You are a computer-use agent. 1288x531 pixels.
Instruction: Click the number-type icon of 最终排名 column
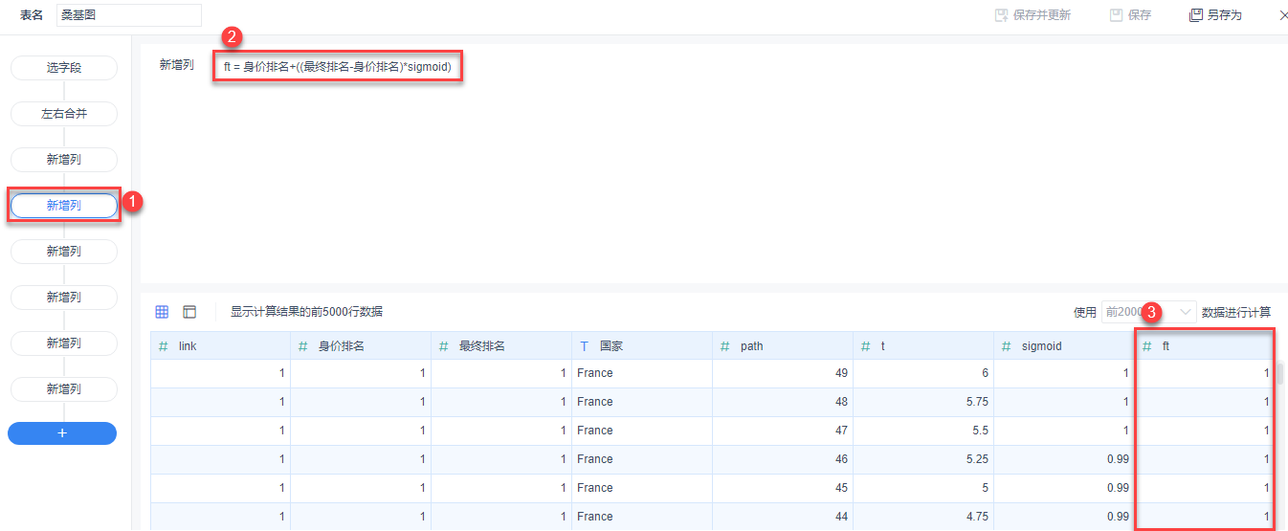(444, 346)
